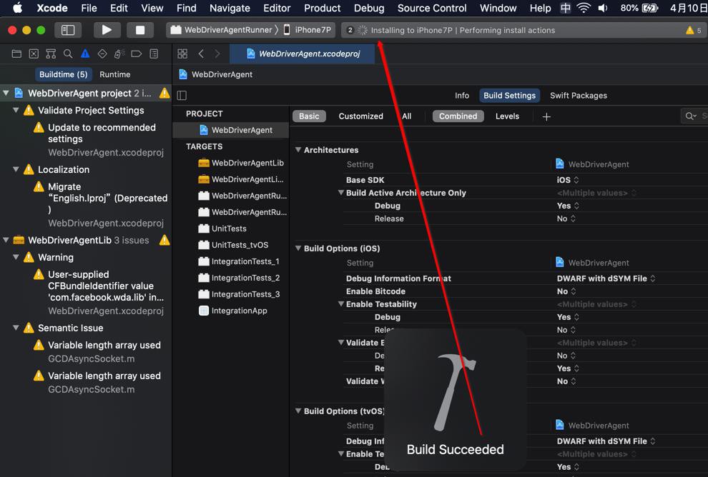Filter build settings to Basic
Screen dimensions: 708x477
(x=309, y=116)
